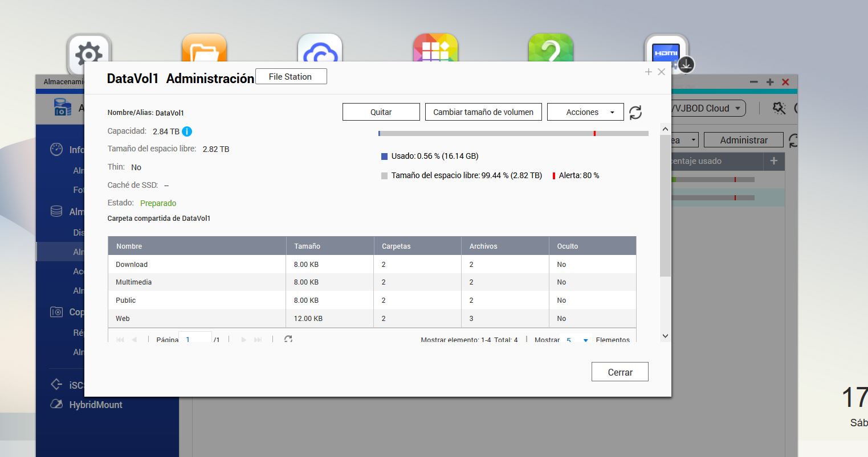Open the Mostrar elements-per-page dropdown
The height and width of the screenshot is (457, 868).
tap(576, 340)
